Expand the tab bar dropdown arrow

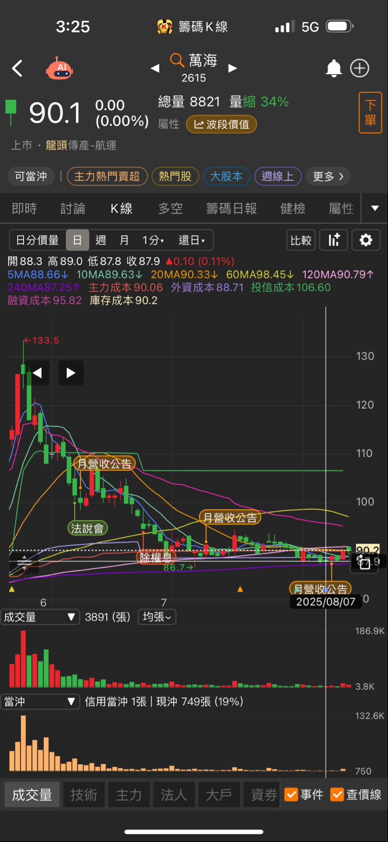coord(375,208)
